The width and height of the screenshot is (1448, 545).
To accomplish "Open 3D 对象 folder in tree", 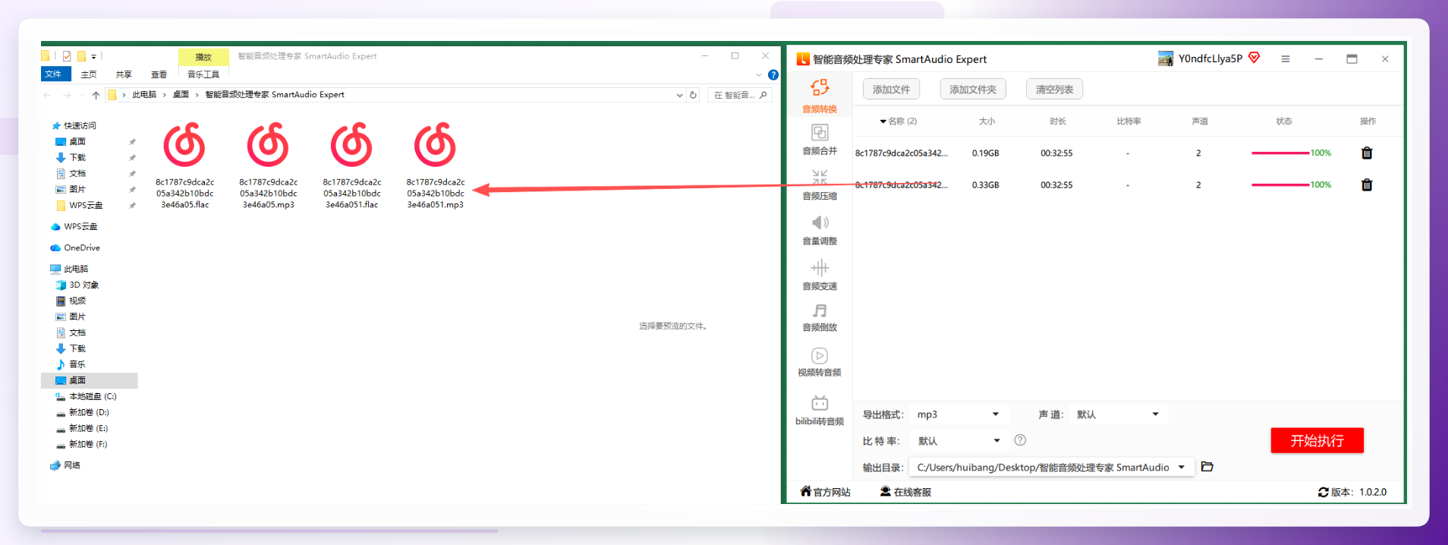I will 77,285.
